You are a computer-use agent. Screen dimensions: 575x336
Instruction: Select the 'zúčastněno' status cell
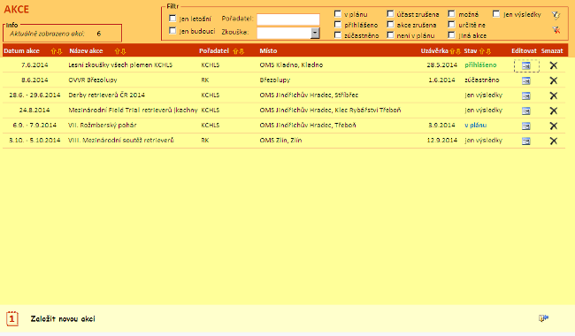click(x=482, y=80)
